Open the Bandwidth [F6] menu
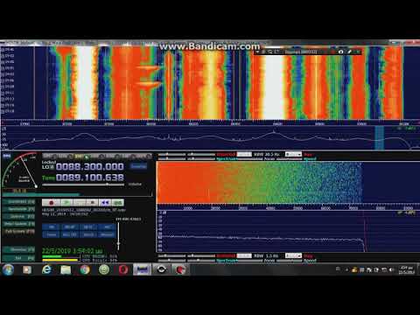The height and width of the screenshot is (315, 420). coord(18,209)
